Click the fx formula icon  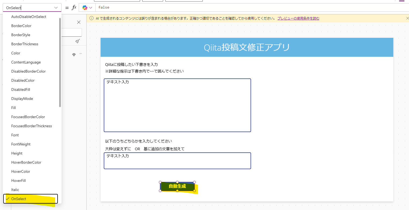[74, 7]
